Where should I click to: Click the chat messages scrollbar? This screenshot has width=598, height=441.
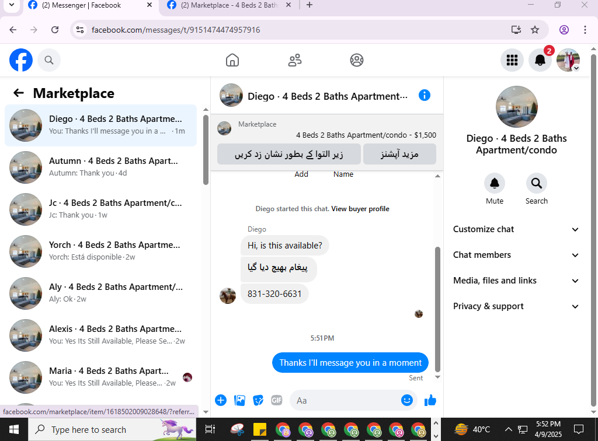coord(437,309)
